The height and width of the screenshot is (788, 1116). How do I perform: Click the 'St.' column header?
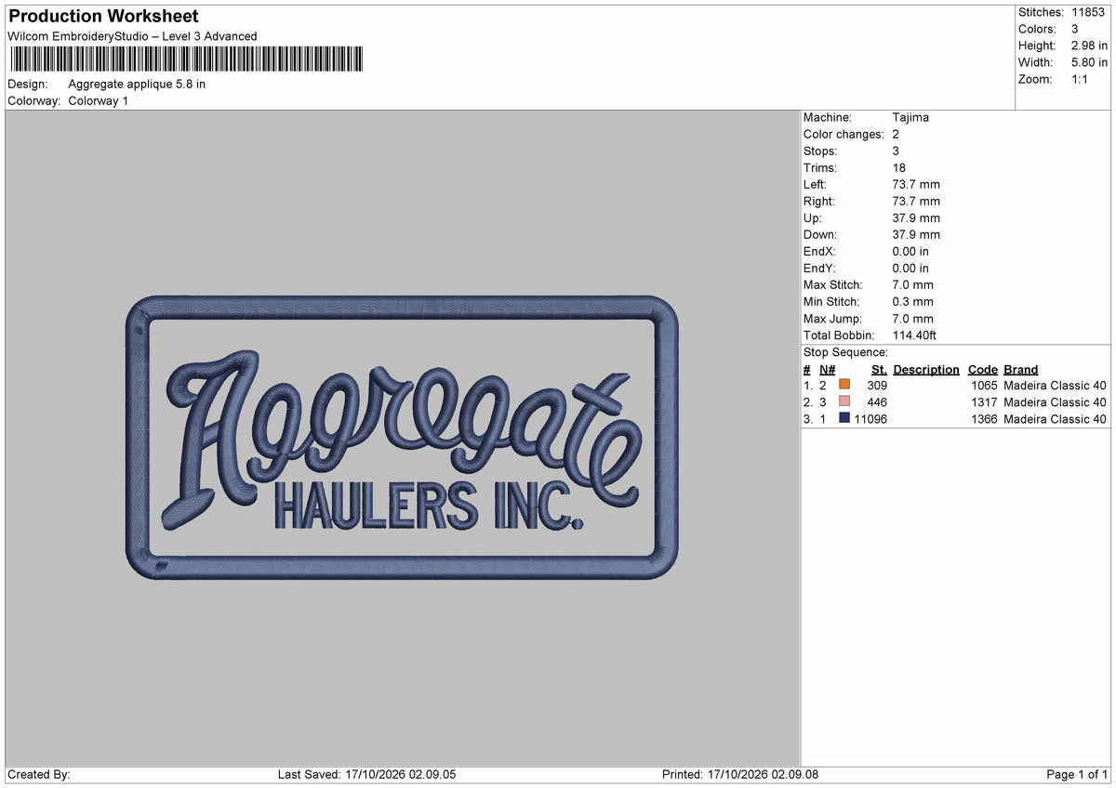click(x=879, y=369)
